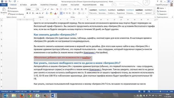Sort the selected text alphabetically

click(x=82, y=9)
